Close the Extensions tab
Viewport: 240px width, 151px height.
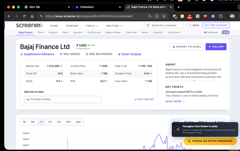point(120,7)
